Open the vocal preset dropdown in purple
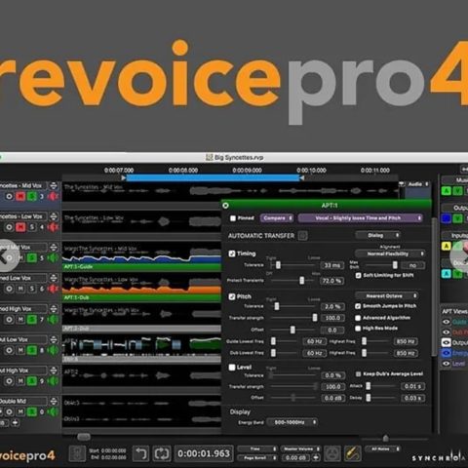The height and width of the screenshot is (468, 468). tap(360, 218)
